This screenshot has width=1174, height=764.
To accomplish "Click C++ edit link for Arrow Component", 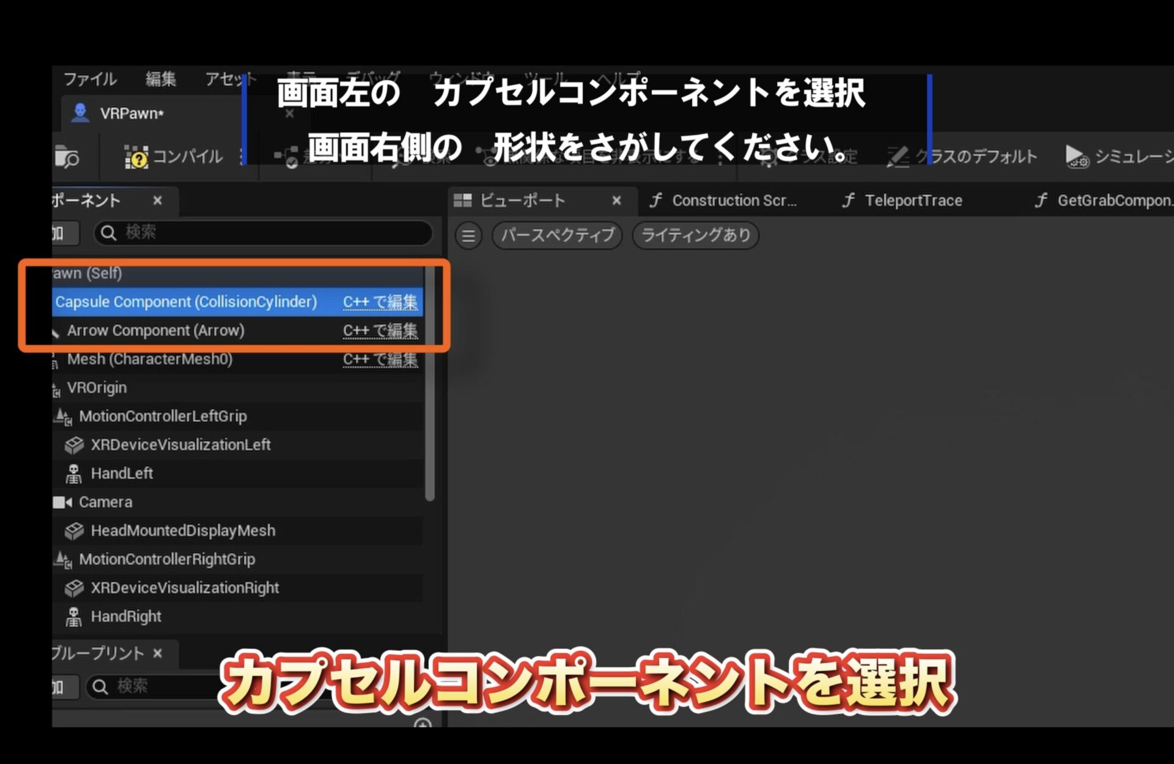I will pos(380,331).
